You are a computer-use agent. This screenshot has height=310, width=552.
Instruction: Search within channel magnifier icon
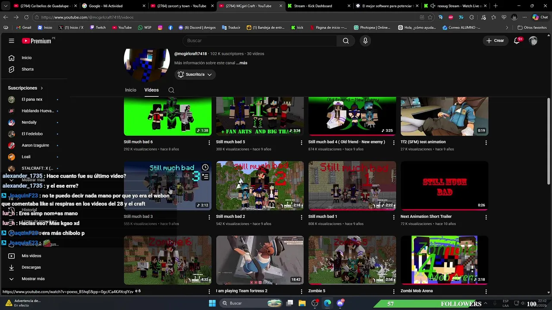tap(171, 90)
